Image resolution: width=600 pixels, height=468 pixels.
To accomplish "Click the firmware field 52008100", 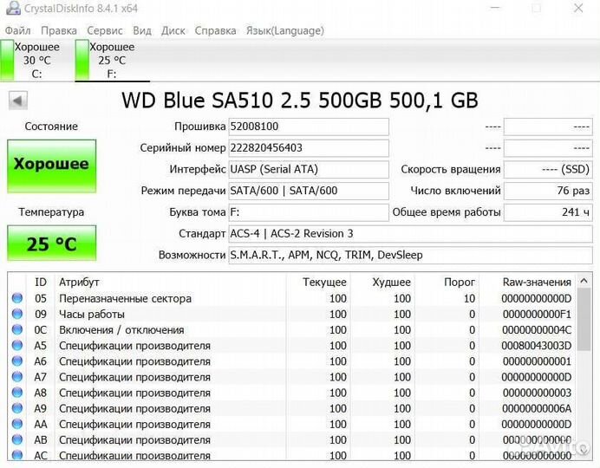I will [309, 127].
